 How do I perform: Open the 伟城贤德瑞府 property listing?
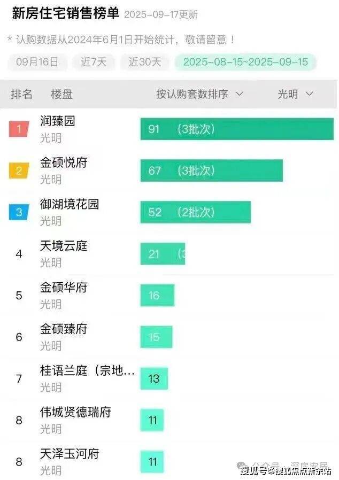tap(75, 412)
